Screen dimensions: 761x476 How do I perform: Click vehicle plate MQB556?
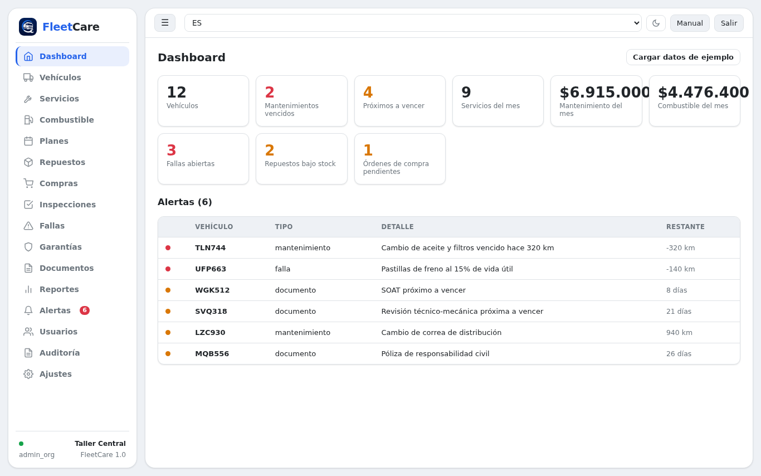point(212,354)
